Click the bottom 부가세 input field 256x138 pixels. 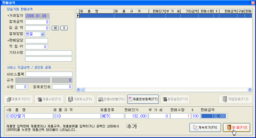click(x=159, y=116)
